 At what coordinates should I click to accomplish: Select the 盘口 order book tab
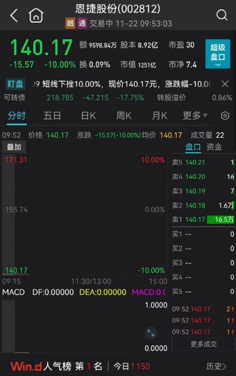(x=193, y=147)
